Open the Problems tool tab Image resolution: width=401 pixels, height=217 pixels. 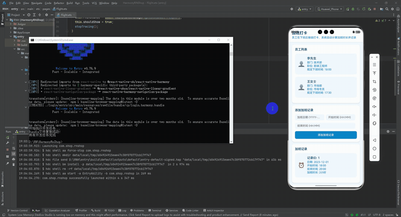[137, 210]
